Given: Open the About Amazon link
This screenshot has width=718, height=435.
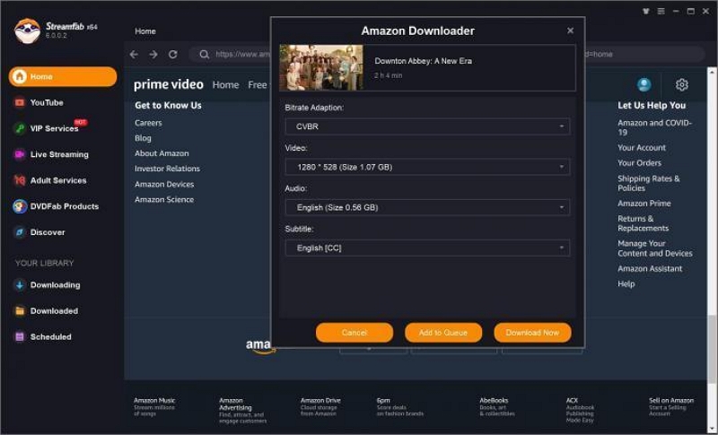Looking at the screenshot, I should (x=162, y=153).
